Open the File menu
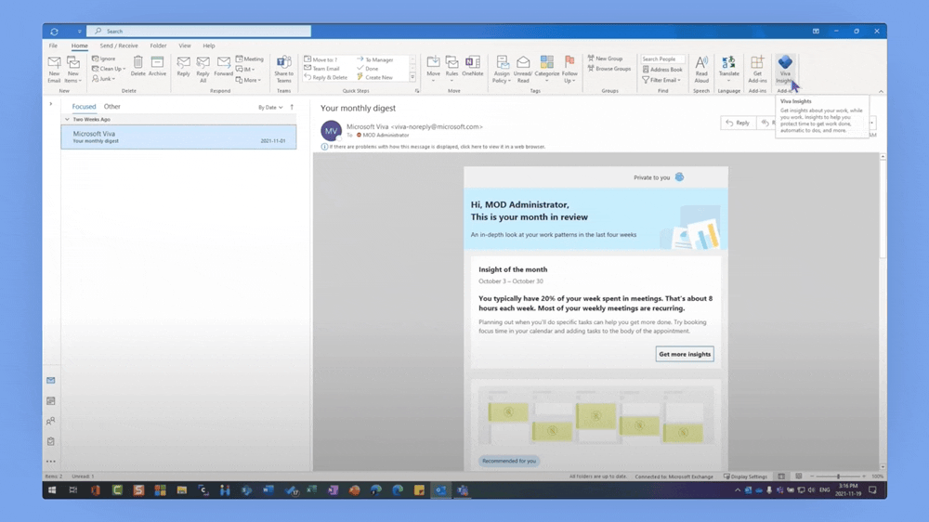 53,46
